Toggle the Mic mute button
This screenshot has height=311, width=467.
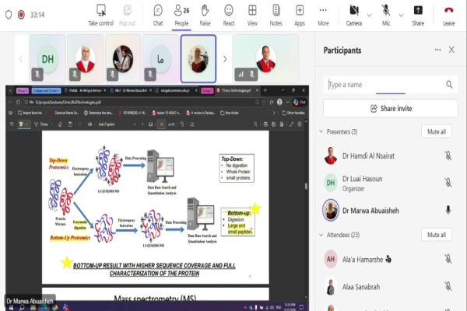tap(385, 13)
